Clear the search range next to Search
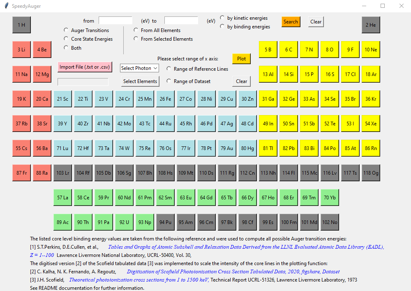This screenshot has height=291, width=411. [316, 22]
